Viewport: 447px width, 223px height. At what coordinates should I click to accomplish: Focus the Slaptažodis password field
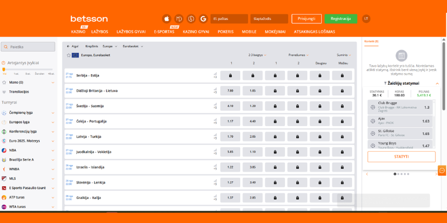(x=269, y=19)
